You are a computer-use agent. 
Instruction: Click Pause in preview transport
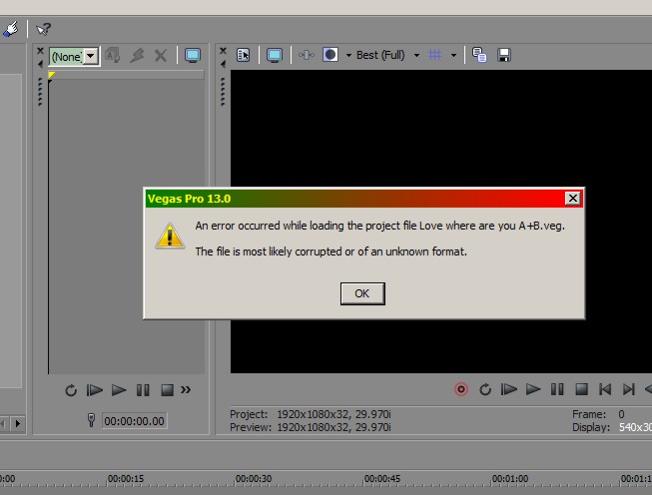pos(557,389)
